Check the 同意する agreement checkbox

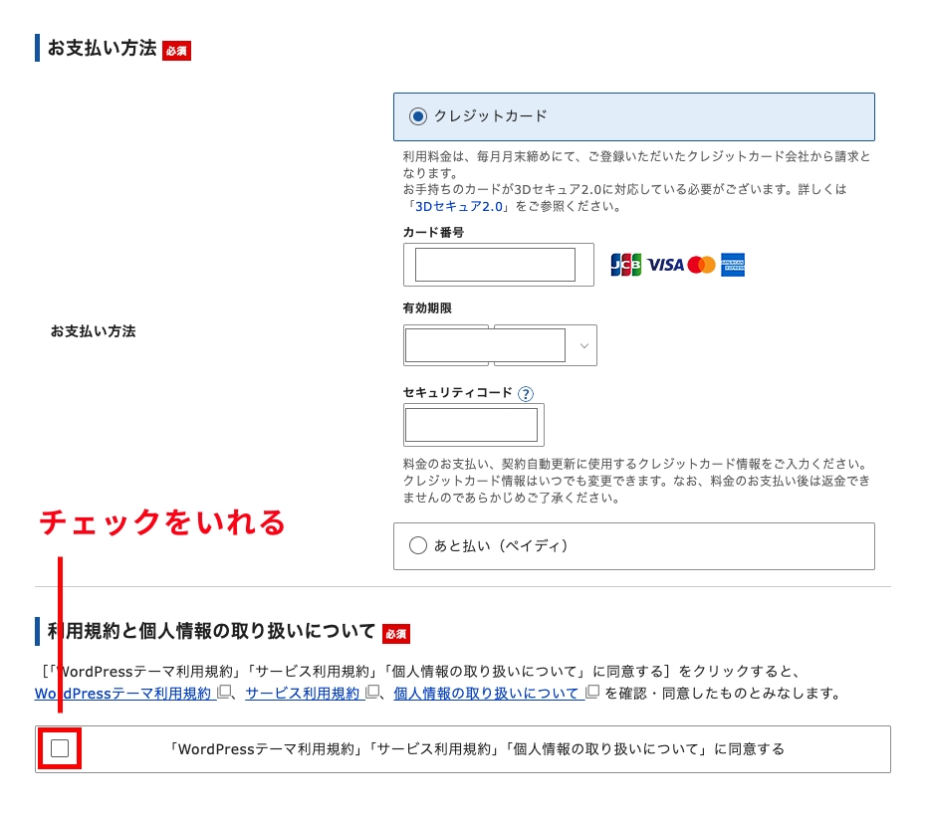pos(60,749)
